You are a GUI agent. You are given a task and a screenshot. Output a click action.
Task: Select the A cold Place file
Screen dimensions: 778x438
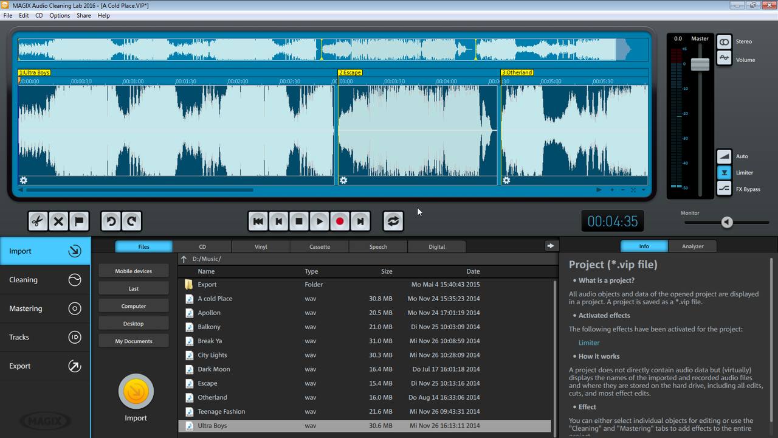tap(365, 299)
